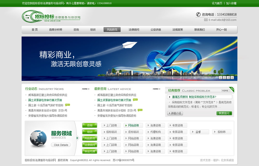Click the envelope icon next to E-mail

pos(206,20)
